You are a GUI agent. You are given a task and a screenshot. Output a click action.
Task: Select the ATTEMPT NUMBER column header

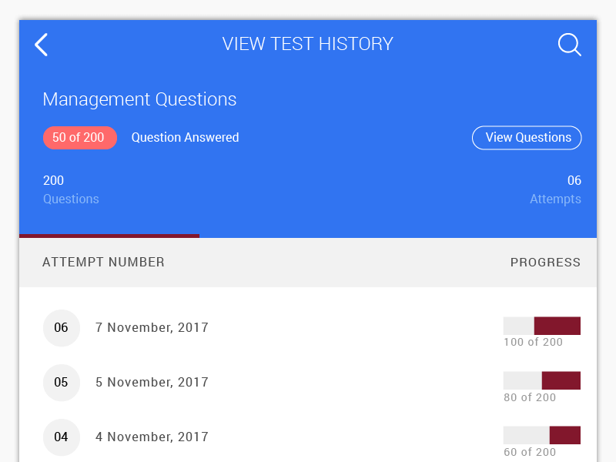click(x=103, y=262)
